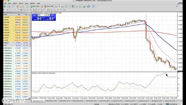Switch to the H4 timeframe
The image size is (186, 105).
coord(54,10)
